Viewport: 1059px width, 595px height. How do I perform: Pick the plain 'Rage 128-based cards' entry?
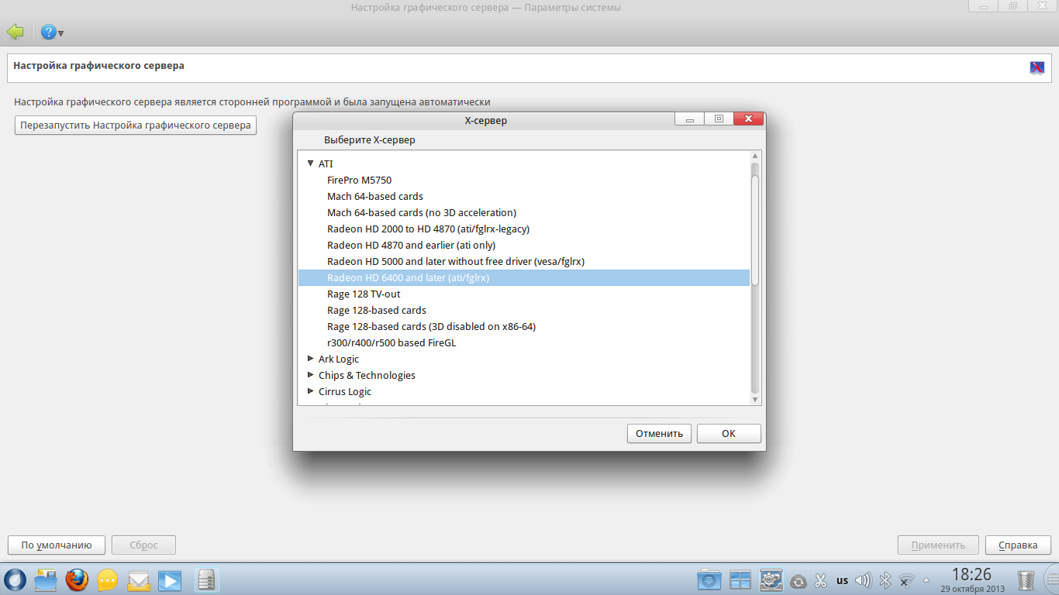pos(377,310)
